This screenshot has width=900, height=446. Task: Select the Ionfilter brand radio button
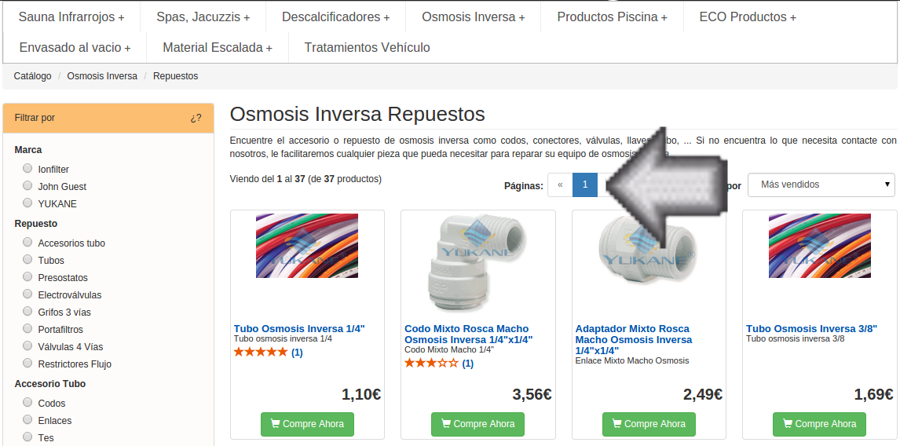coord(27,168)
